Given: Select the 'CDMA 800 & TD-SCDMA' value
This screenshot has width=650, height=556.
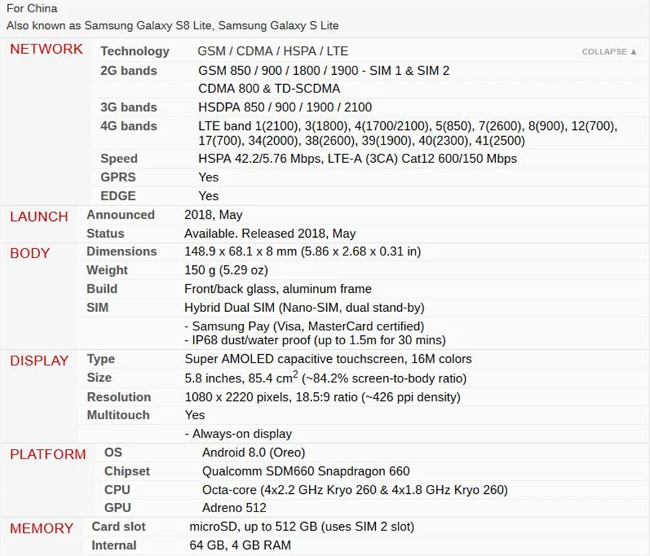Looking at the screenshot, I should [x=269, y=89].
